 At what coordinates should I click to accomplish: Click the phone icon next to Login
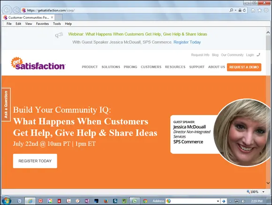258,55
